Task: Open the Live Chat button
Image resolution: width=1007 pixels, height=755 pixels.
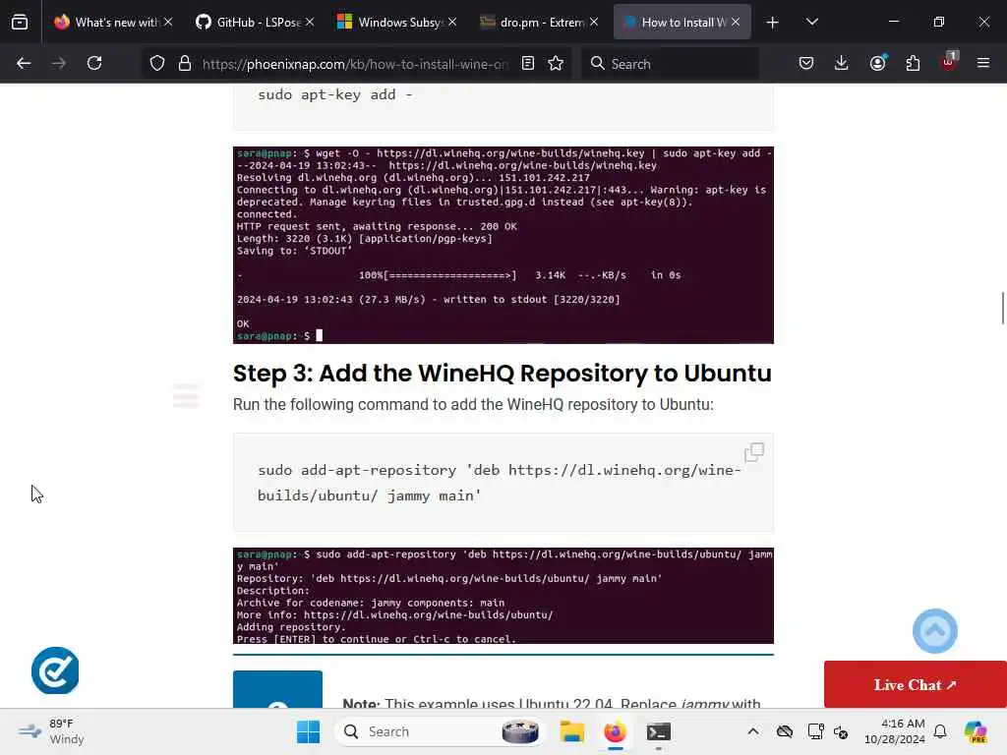Action: pyautogui.click(x=916, y=684)
